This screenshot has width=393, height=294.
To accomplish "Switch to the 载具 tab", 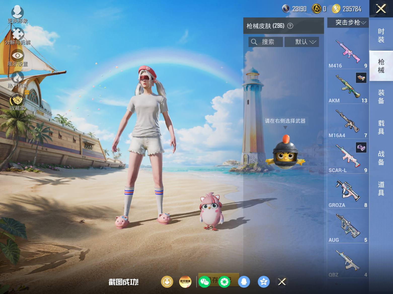I will point(381,127).
